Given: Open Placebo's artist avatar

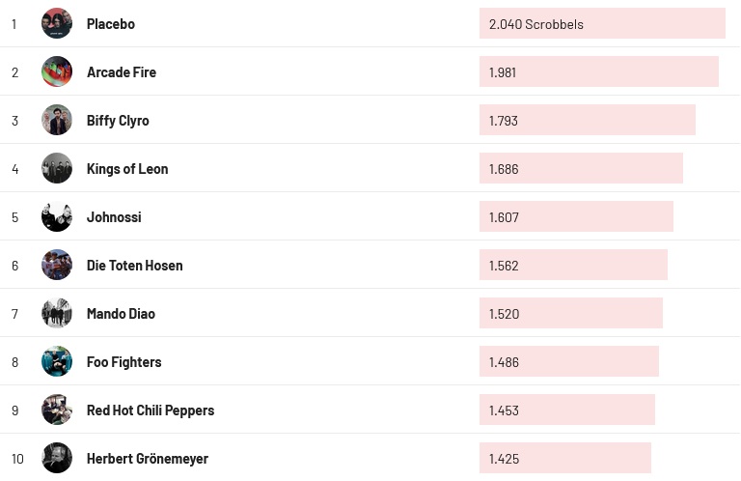Looking at the screenshot, I should 57,23.
